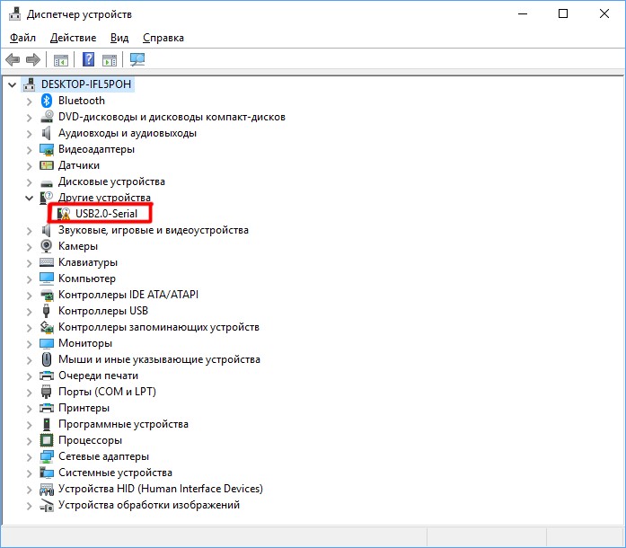Click the scanner icon for Устройства обработки изображений
The width and height of the screenshot is (626, 548).
(x=47, y=505)
